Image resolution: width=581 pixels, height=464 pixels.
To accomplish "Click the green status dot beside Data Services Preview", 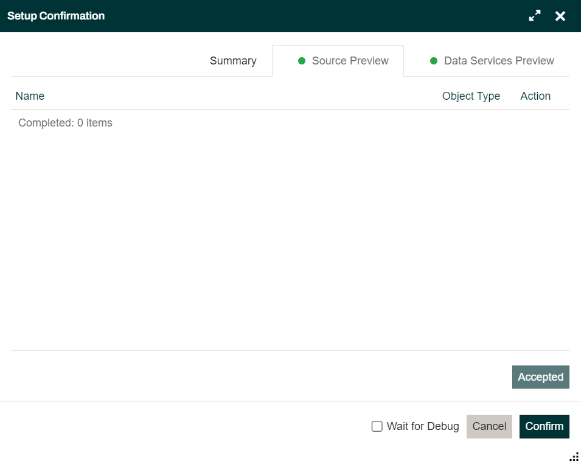I will pos(434,61).
